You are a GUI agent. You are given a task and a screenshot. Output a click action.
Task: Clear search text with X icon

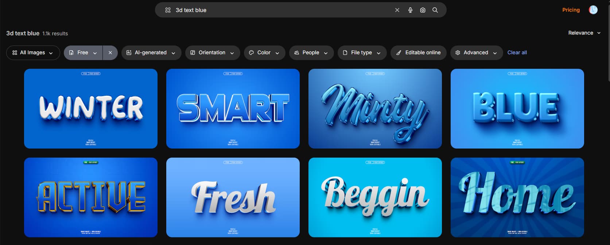[x=397, y=10]
